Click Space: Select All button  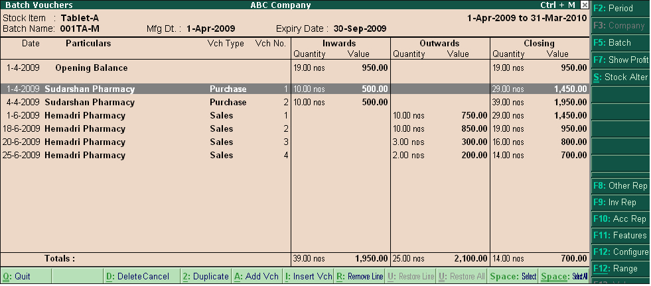point(564,277)
